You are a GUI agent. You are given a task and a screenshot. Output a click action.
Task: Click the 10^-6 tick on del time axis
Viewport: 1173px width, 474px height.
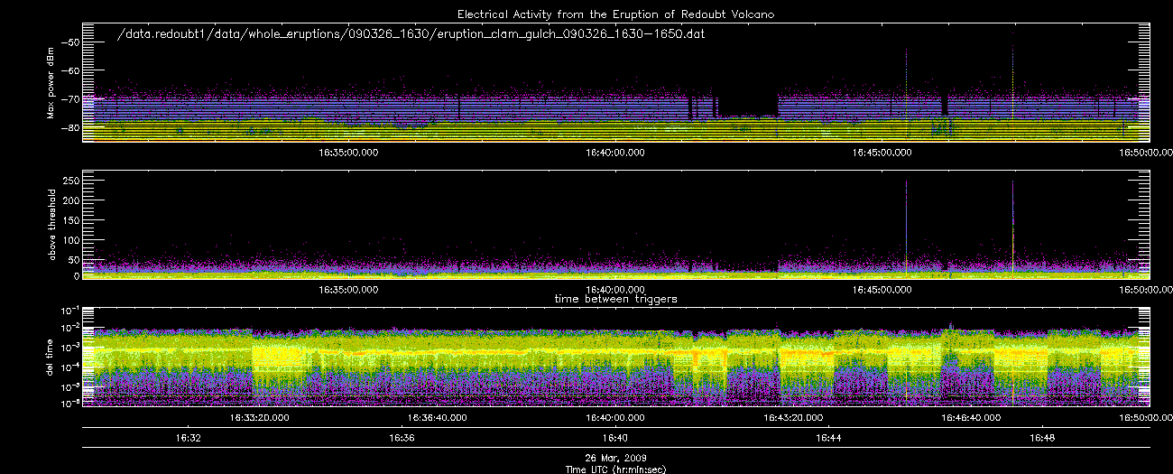[x=70, y=403]
